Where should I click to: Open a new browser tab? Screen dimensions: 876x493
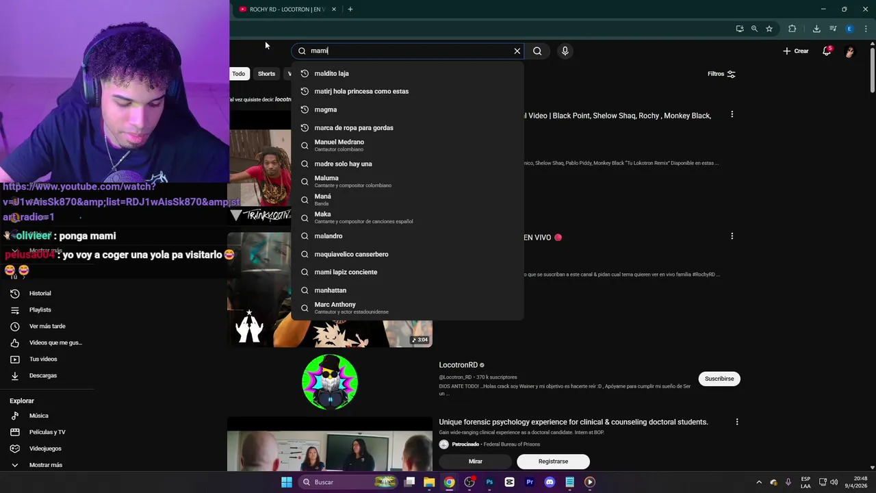click(350, 10)
